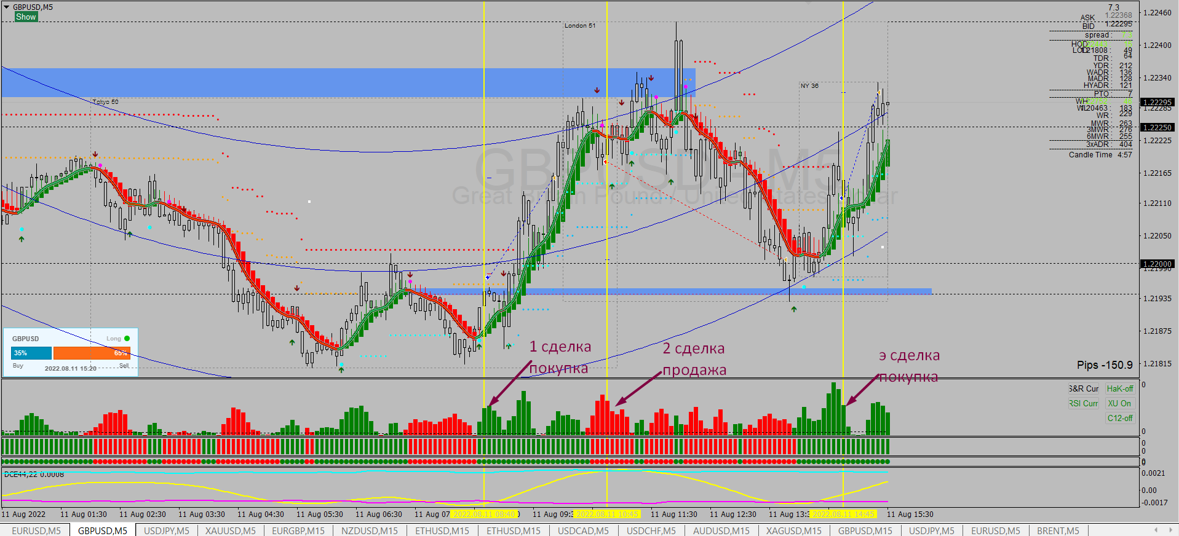The width and height of the screenshot is (1179, 536).
Task: Open the NZDUSD,M15 chart tab
Action: click(370, 530)
